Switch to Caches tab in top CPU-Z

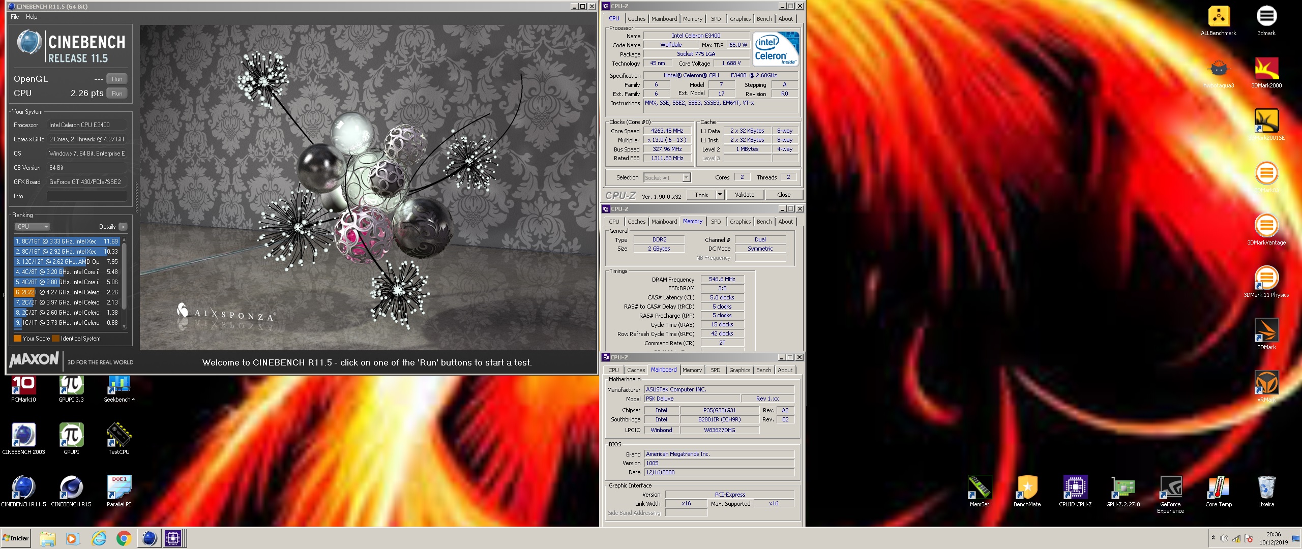(636, 19)
